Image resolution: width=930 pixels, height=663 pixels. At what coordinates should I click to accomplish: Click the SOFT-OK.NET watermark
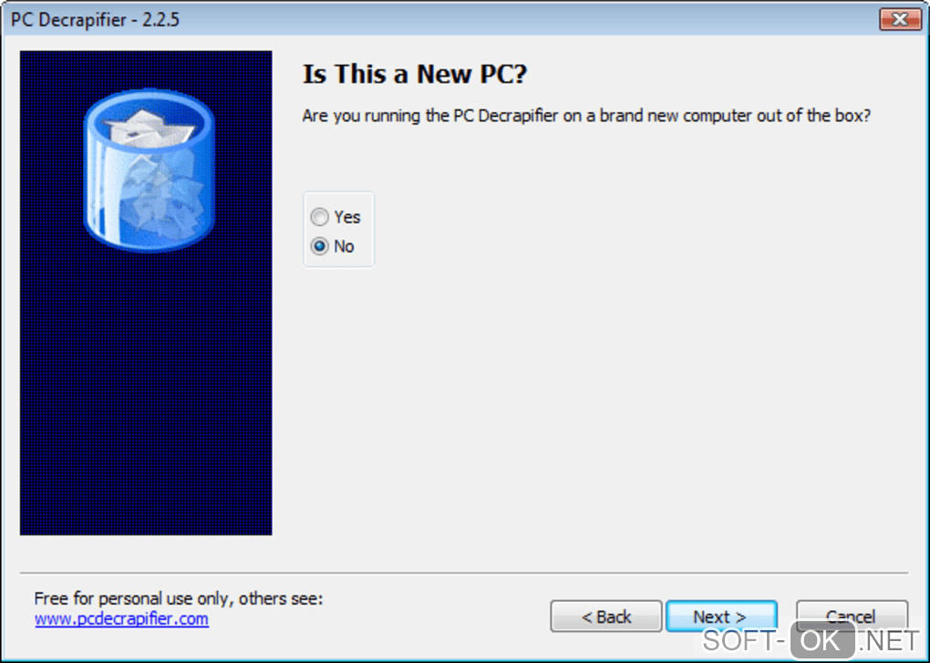pyautogui.click(x=811, y=640)
